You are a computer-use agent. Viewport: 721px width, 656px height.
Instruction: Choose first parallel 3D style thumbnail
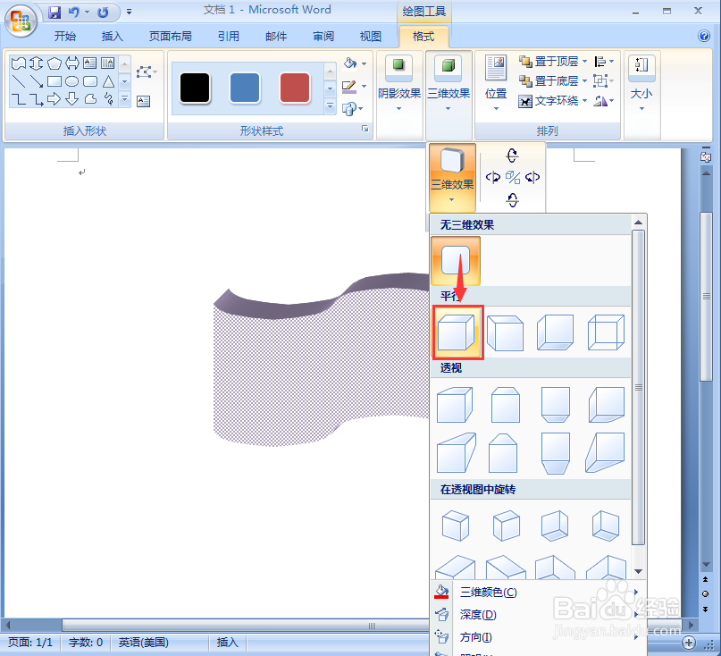click(457, 332)
